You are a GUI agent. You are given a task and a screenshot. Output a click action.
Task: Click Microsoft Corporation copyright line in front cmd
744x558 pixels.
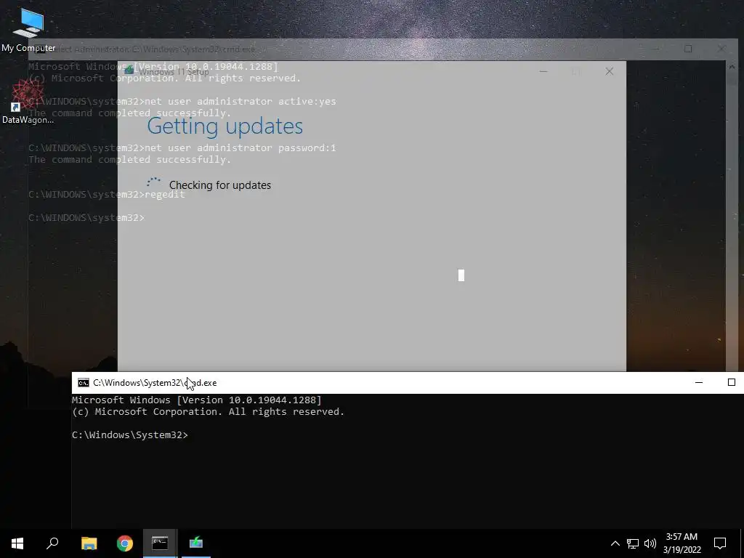point(208,412)
